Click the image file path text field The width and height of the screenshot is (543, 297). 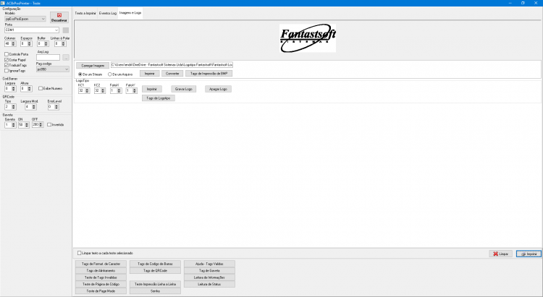click(x=172, y=64)
